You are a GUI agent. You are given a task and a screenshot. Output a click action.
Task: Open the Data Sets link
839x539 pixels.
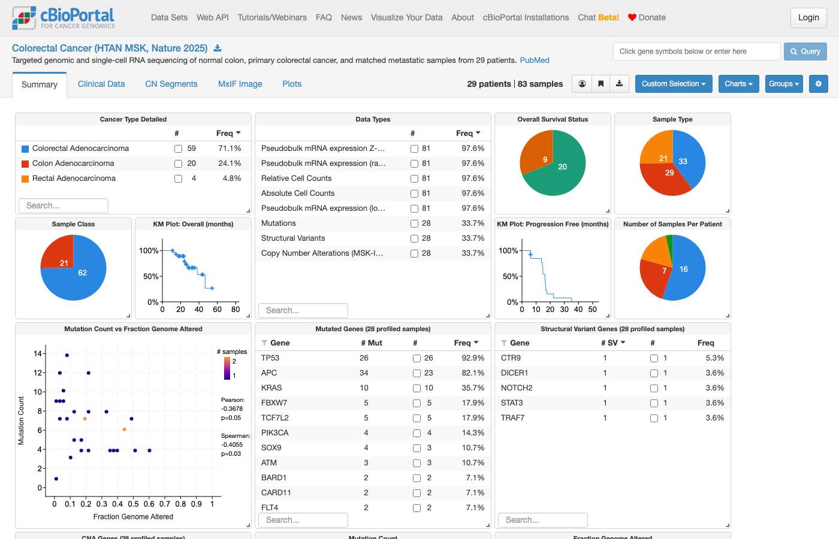[169, 17]
